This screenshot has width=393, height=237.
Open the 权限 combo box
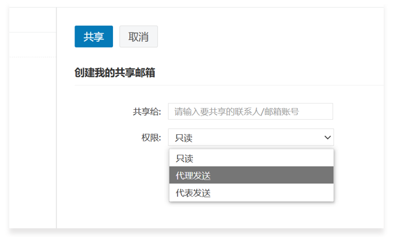tap(250, 137)
